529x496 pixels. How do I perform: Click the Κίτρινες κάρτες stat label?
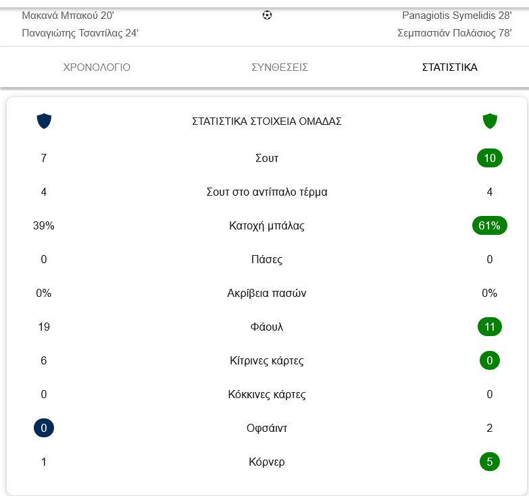[x=267, y=361]
